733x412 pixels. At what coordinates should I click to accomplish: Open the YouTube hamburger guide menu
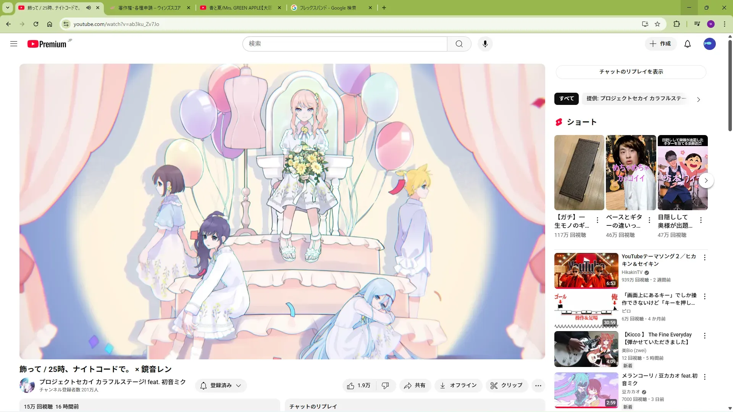(14, 44)
